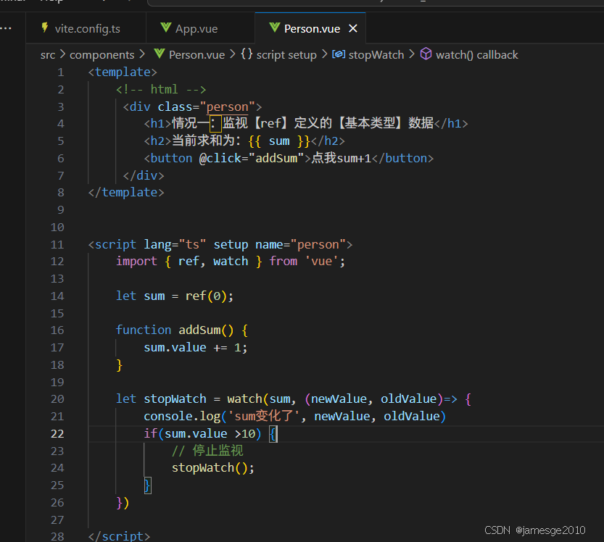
Task: Click line number 11 in the gutter
Action: (57, 244)
